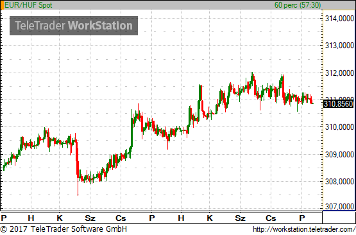Select the 307,0000 price axis label
Image resolution: width=356 pixels, height=235 pixels.
tap(339, 206)
